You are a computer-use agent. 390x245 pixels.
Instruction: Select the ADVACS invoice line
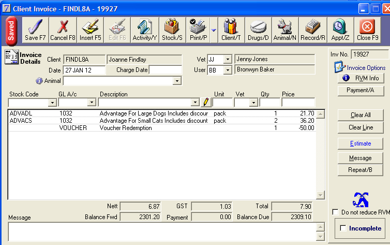point(162,121)
